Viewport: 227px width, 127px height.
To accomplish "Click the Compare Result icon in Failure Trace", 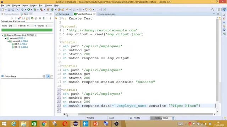I will coord(51,77).
